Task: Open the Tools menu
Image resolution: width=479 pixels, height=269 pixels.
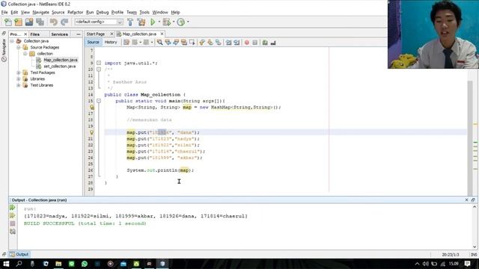Action: (144, 12)
